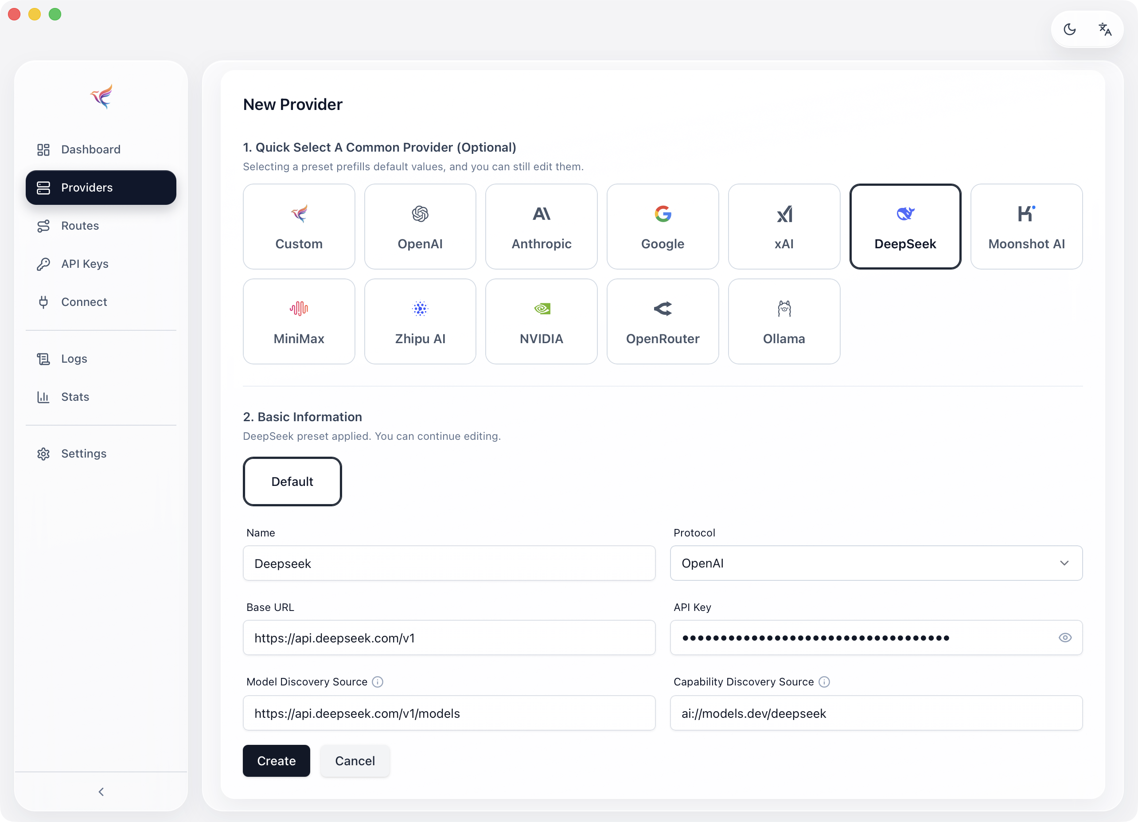Go to Providers section
The width and height of the screenshot is (1138, 822).
pyautogui.click(x=101, y=187)
